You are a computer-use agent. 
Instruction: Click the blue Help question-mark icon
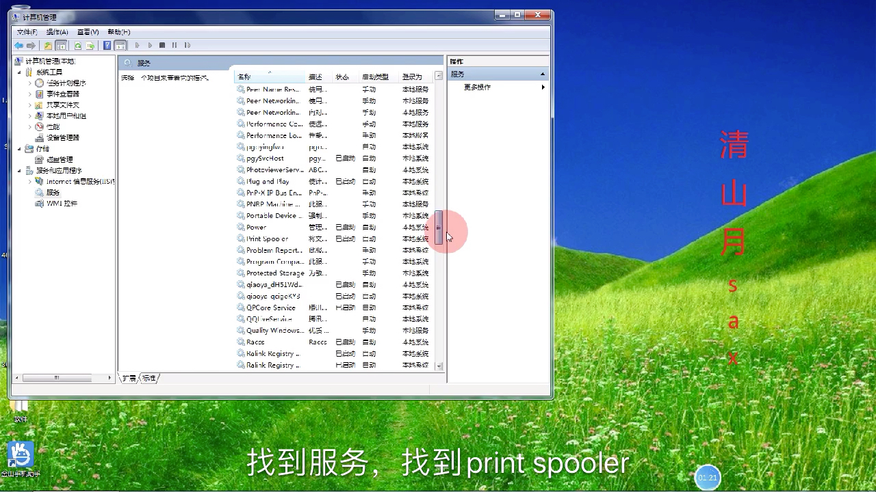(x=107, y=46)
